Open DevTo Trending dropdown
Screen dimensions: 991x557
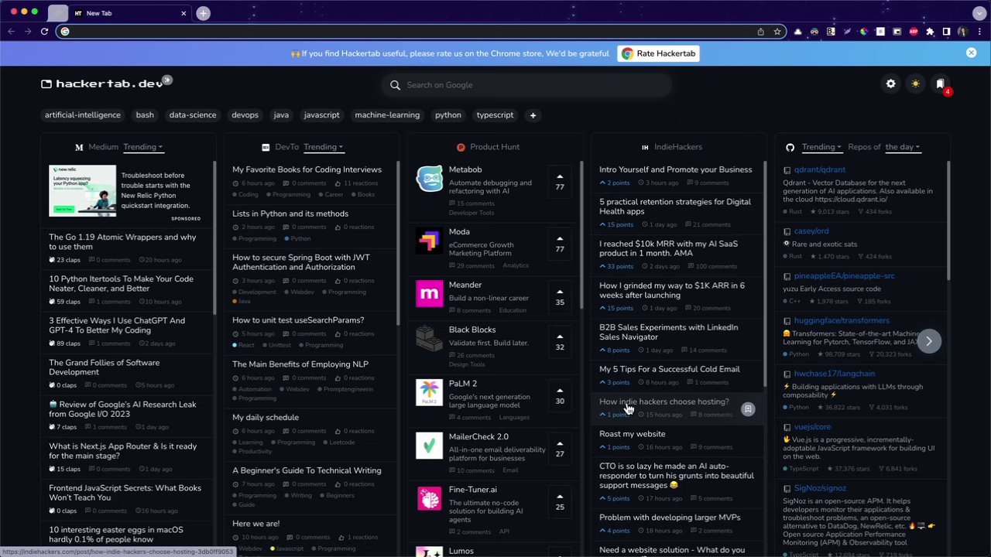coord(323,147)
